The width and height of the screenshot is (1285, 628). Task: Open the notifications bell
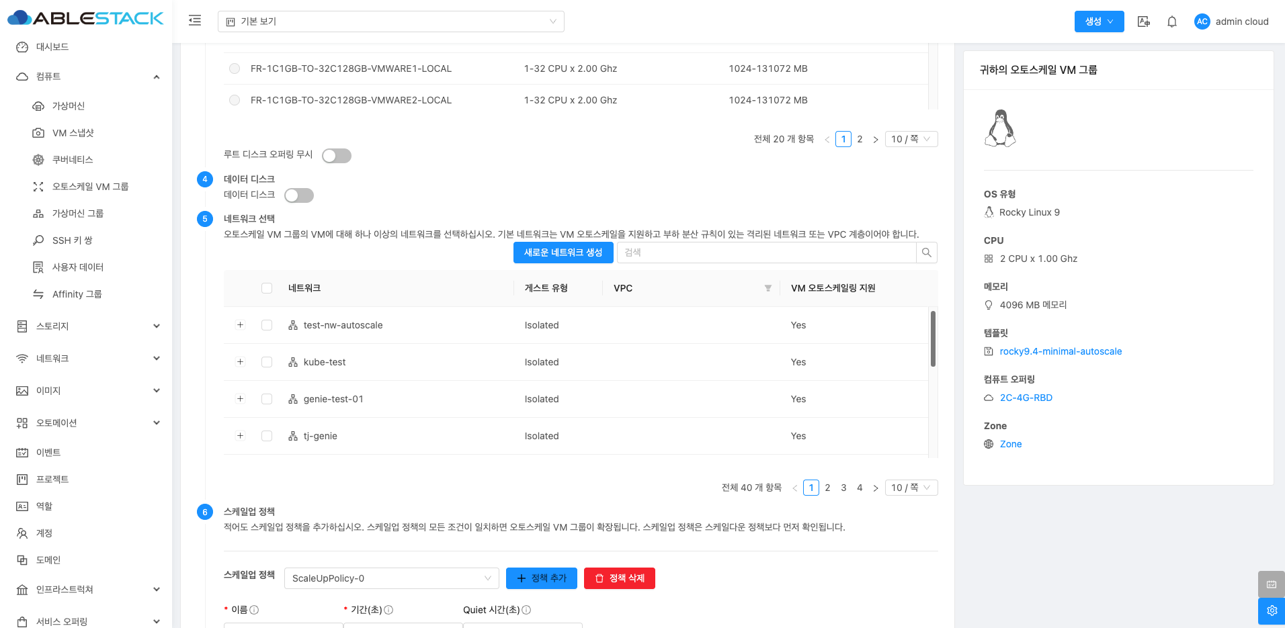coord(1171,21)
